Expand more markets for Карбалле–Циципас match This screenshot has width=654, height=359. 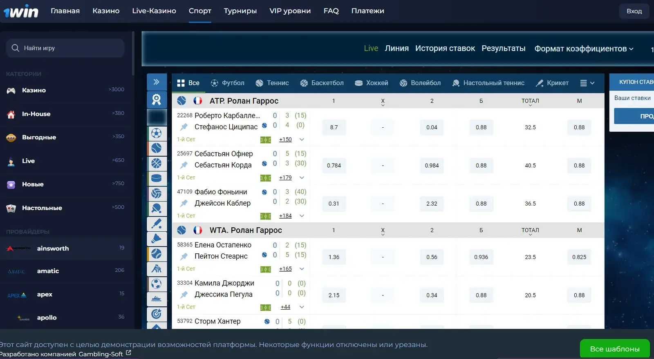click(302, 140)
